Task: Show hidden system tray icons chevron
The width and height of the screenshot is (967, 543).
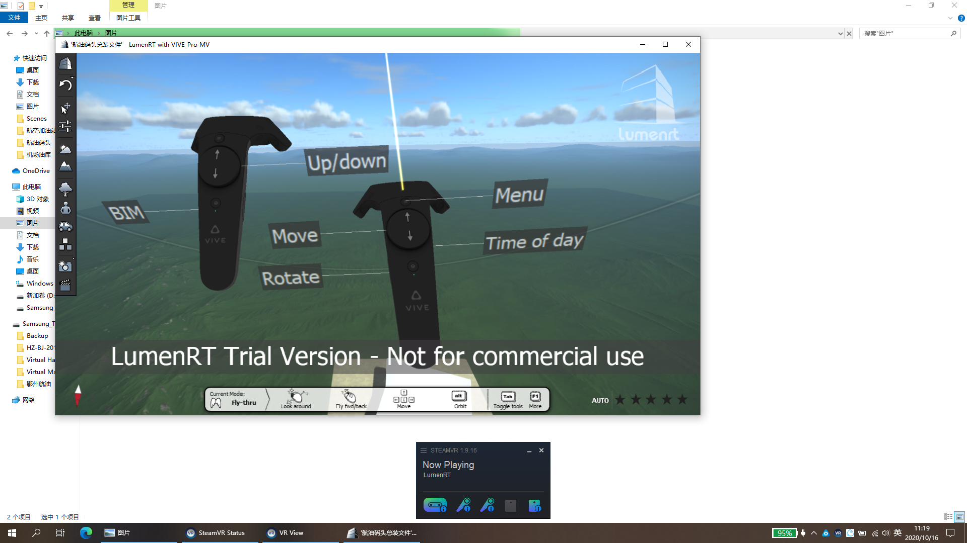Action: (814, 533)
